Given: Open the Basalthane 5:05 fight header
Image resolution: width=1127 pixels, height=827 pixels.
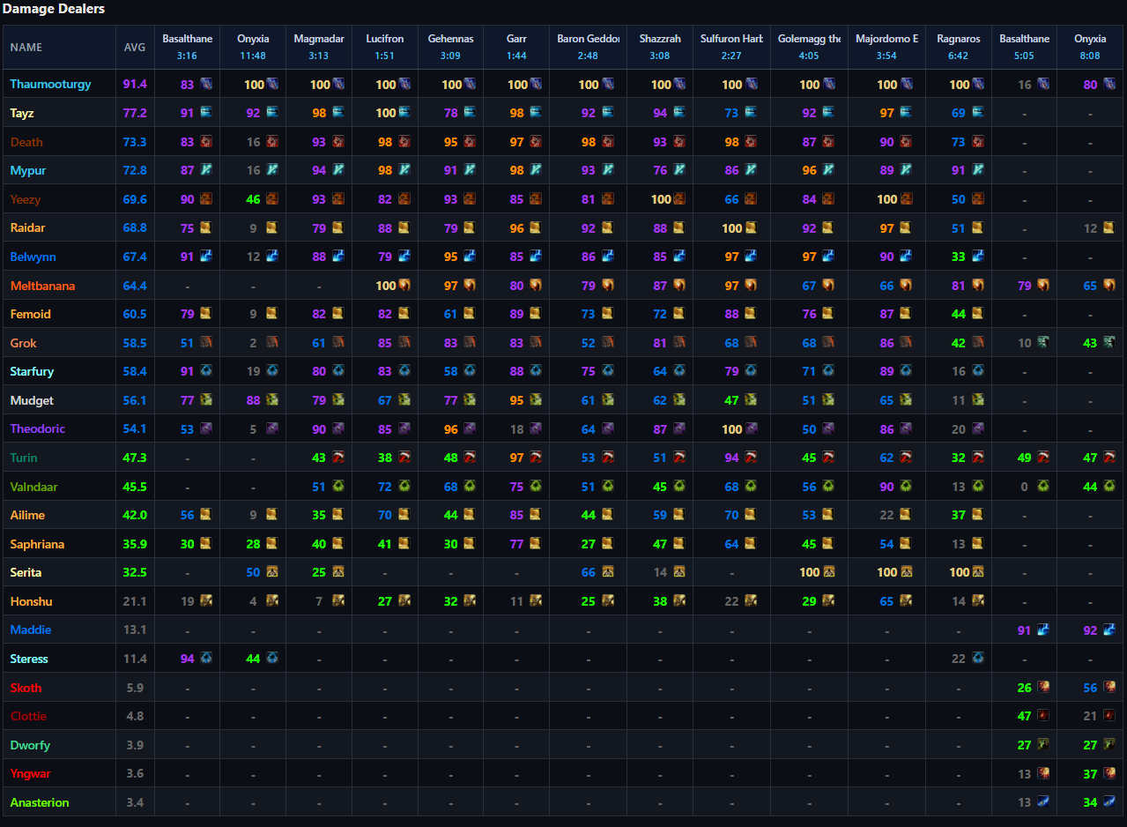Looking at the screenshot, I should click(x=1024, y=48).
